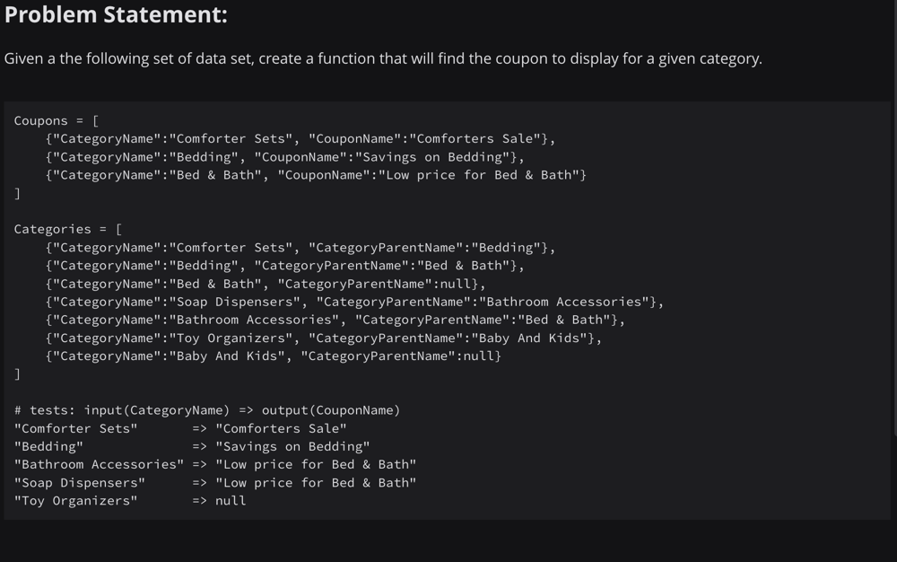Click the Bathroom Accessories category definition line
Screen dimensions: 897x562
(x=335, y=320)
